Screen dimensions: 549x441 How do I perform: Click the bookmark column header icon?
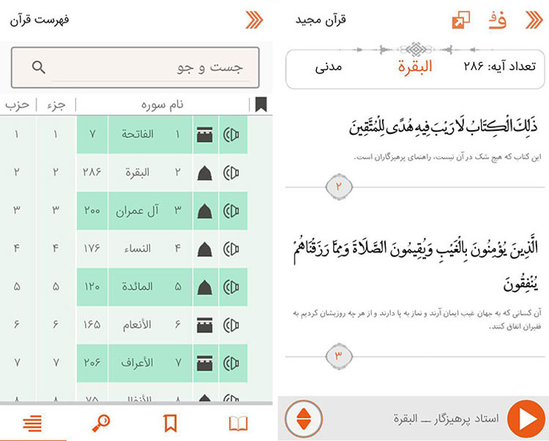pyautogui.click(x=261, y=105)
